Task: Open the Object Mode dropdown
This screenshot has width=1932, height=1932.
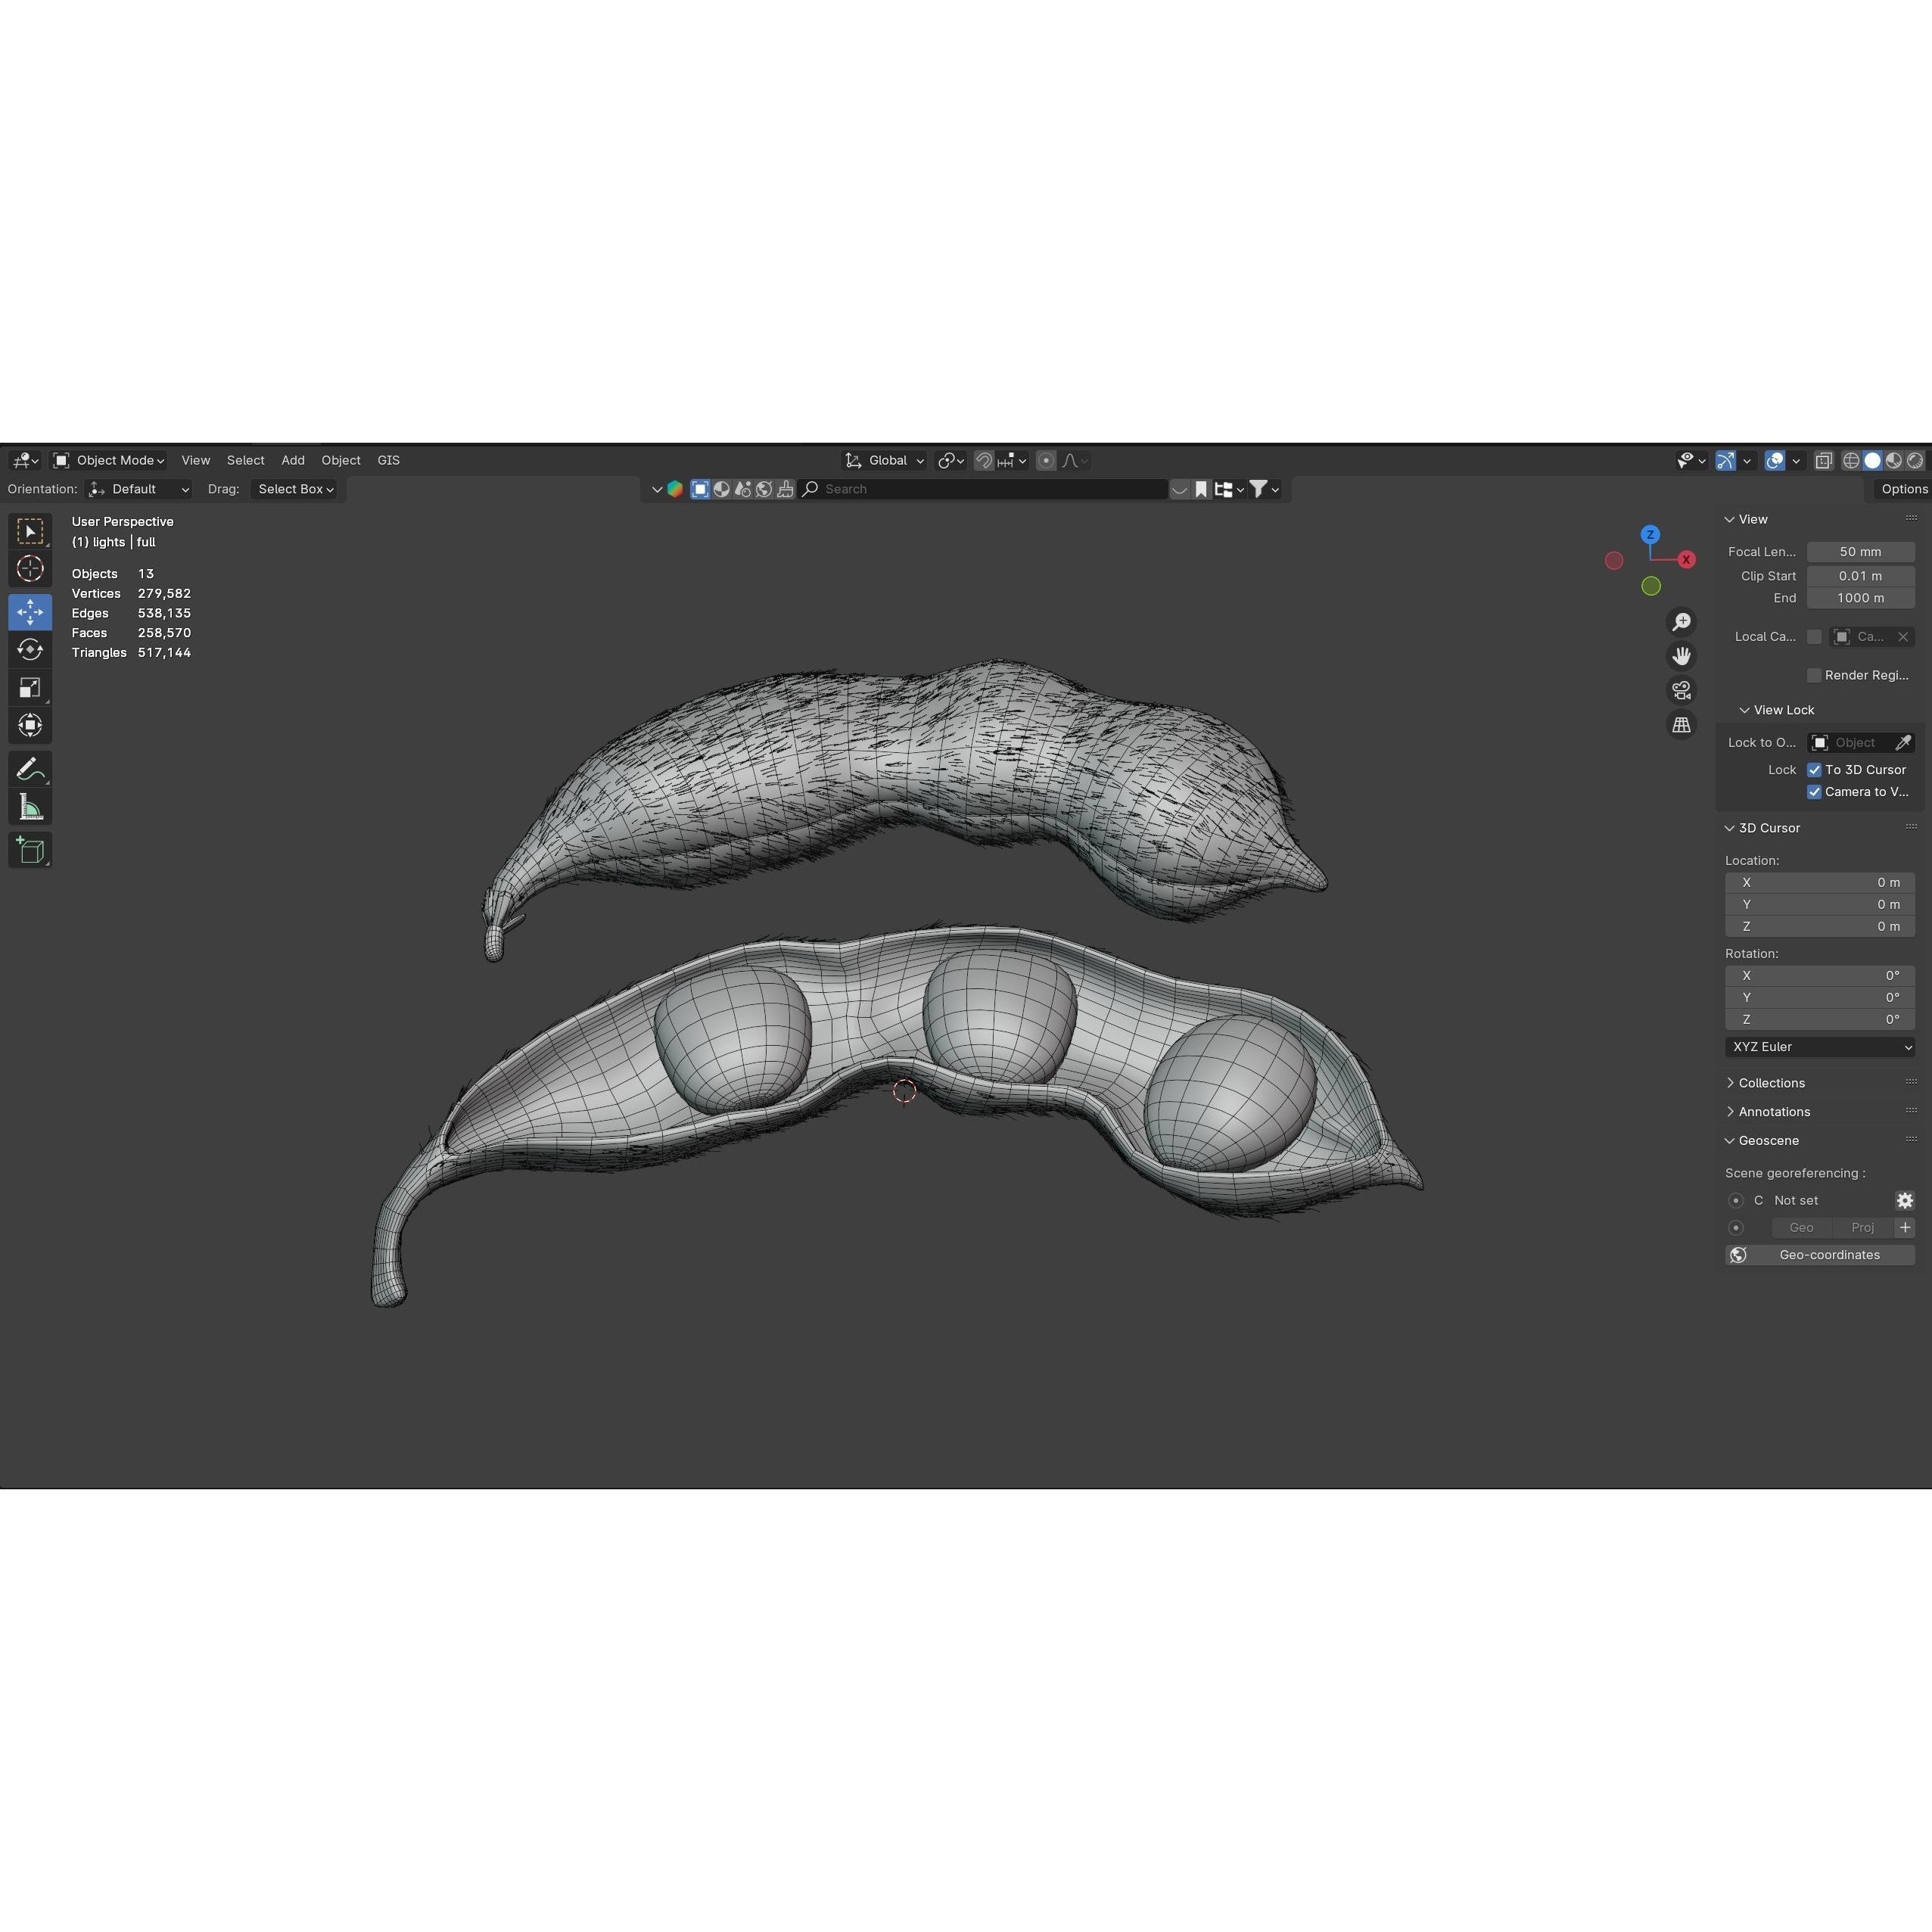Action: [x=108, y=460]
